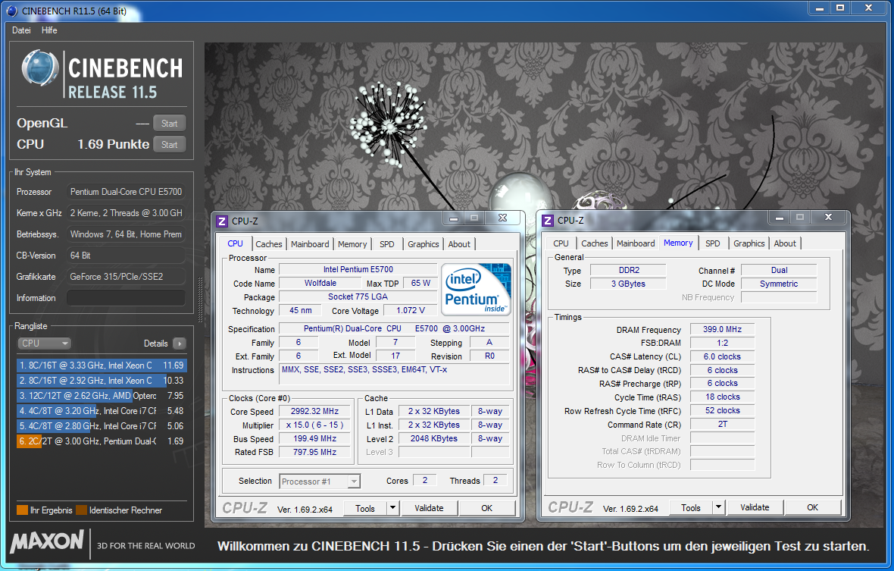Click the Core Speed value 2992.32 MHz
This screenshot has height=571, width=894.
tap(314, 411)
